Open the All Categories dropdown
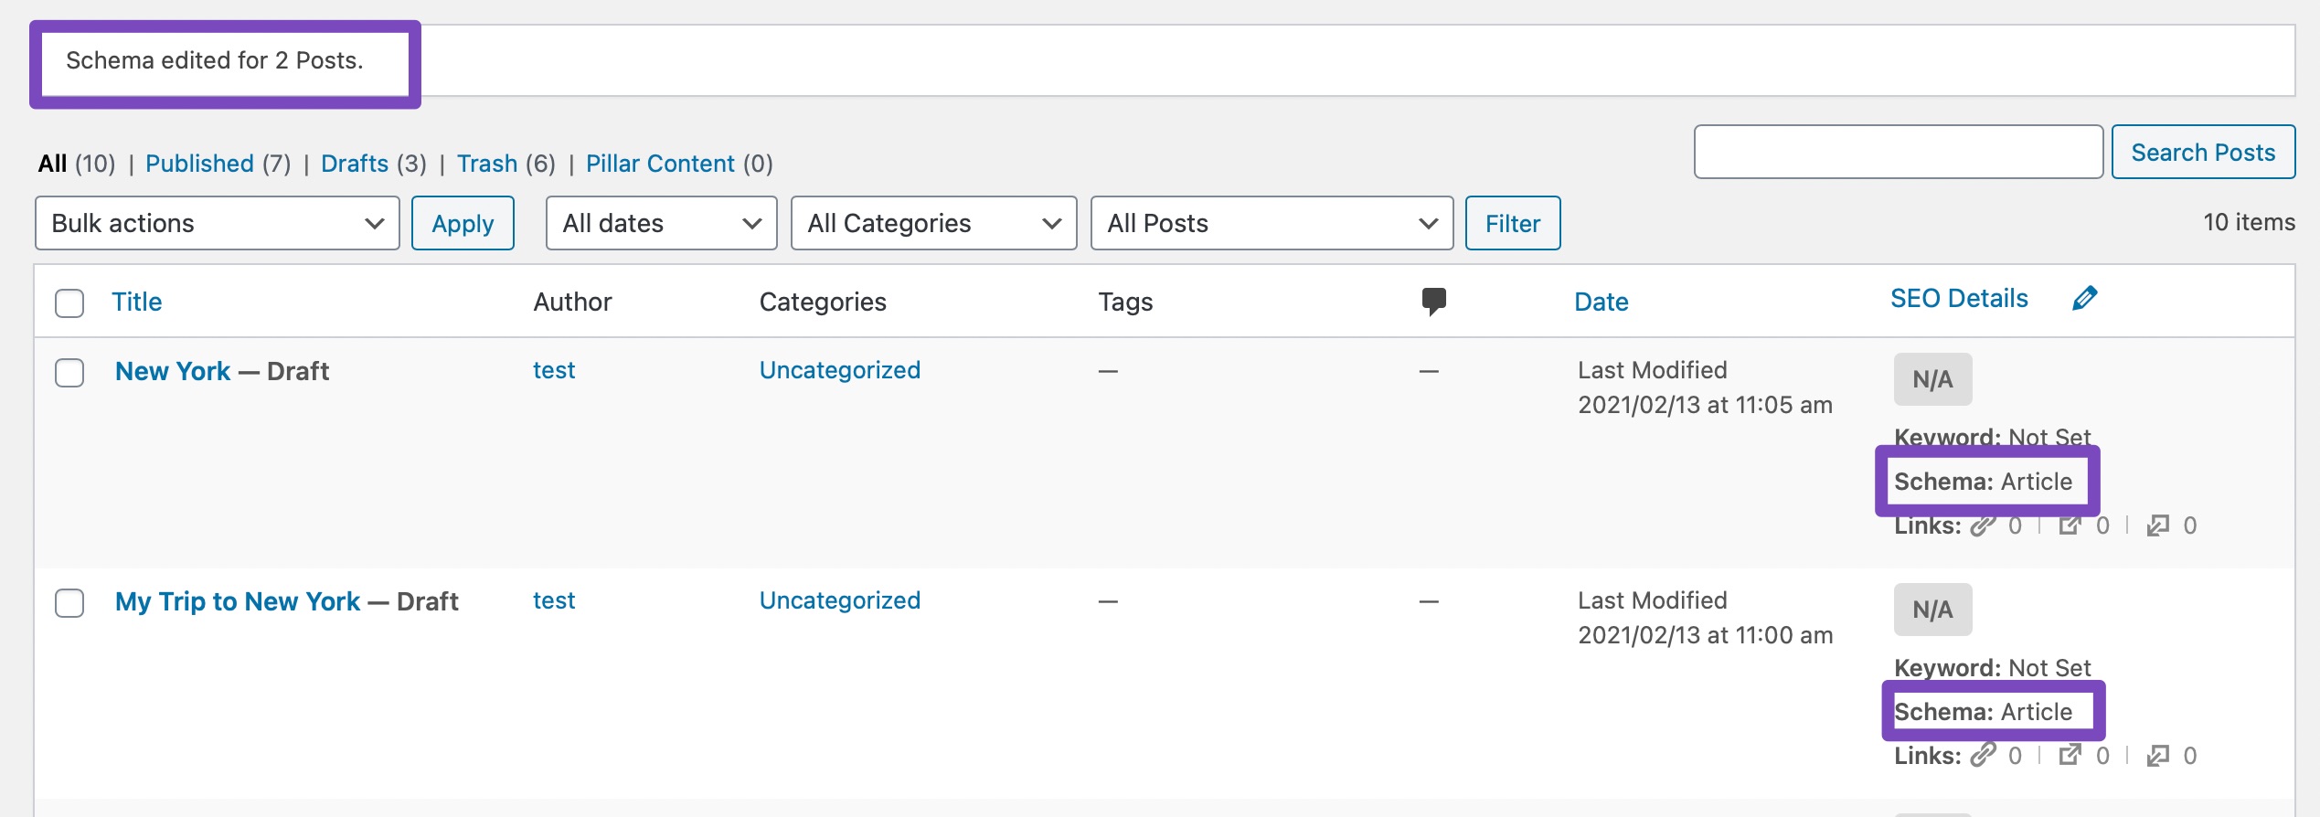Screen dimensions: 2320x817 (933, 223)
